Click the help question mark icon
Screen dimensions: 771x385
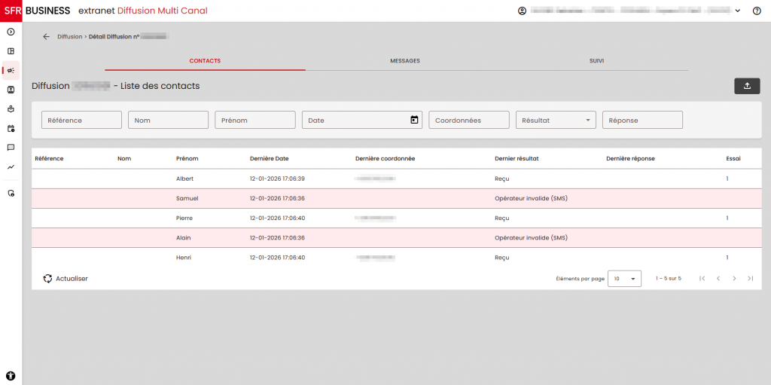pyautogui.click(x=757, y=11)
